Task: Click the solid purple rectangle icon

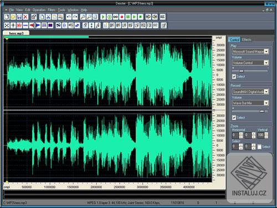Action: tap(50, 25)
